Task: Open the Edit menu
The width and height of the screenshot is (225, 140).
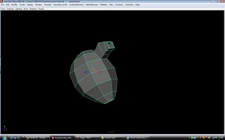Action: (7, 4)
